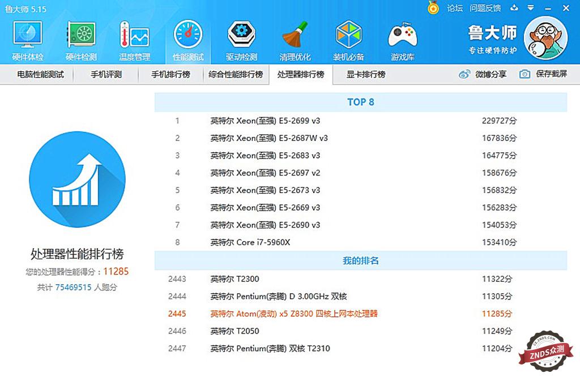Switch to 电脑性能测试 tab

40,74
